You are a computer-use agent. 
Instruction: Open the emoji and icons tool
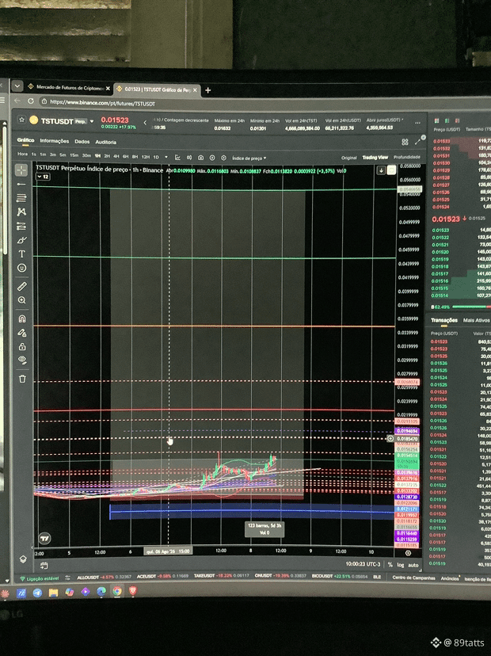coord(21,268)
